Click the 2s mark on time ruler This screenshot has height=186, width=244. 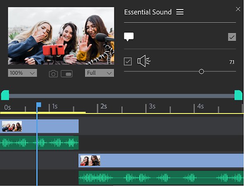(x=104, y=106)
